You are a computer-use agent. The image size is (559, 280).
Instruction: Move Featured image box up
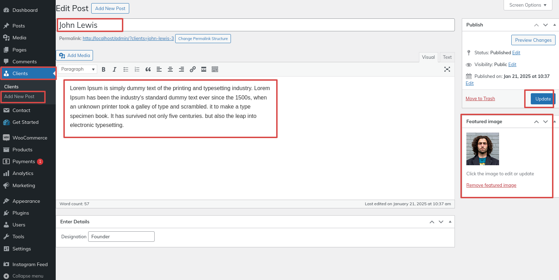536,122
